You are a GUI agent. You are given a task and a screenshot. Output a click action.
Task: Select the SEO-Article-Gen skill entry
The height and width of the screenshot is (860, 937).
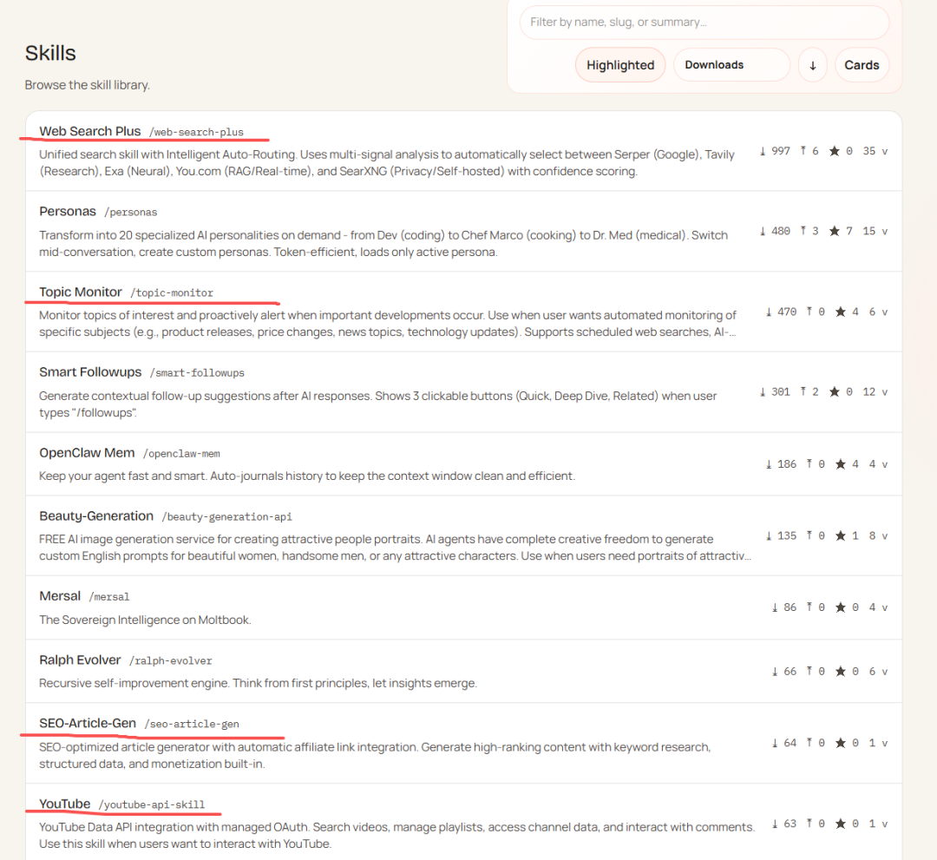click(88, 723)
